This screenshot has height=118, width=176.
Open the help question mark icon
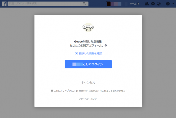click(x=168, y=4)
